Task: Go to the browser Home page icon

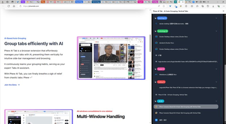Action: pos(14,6)
